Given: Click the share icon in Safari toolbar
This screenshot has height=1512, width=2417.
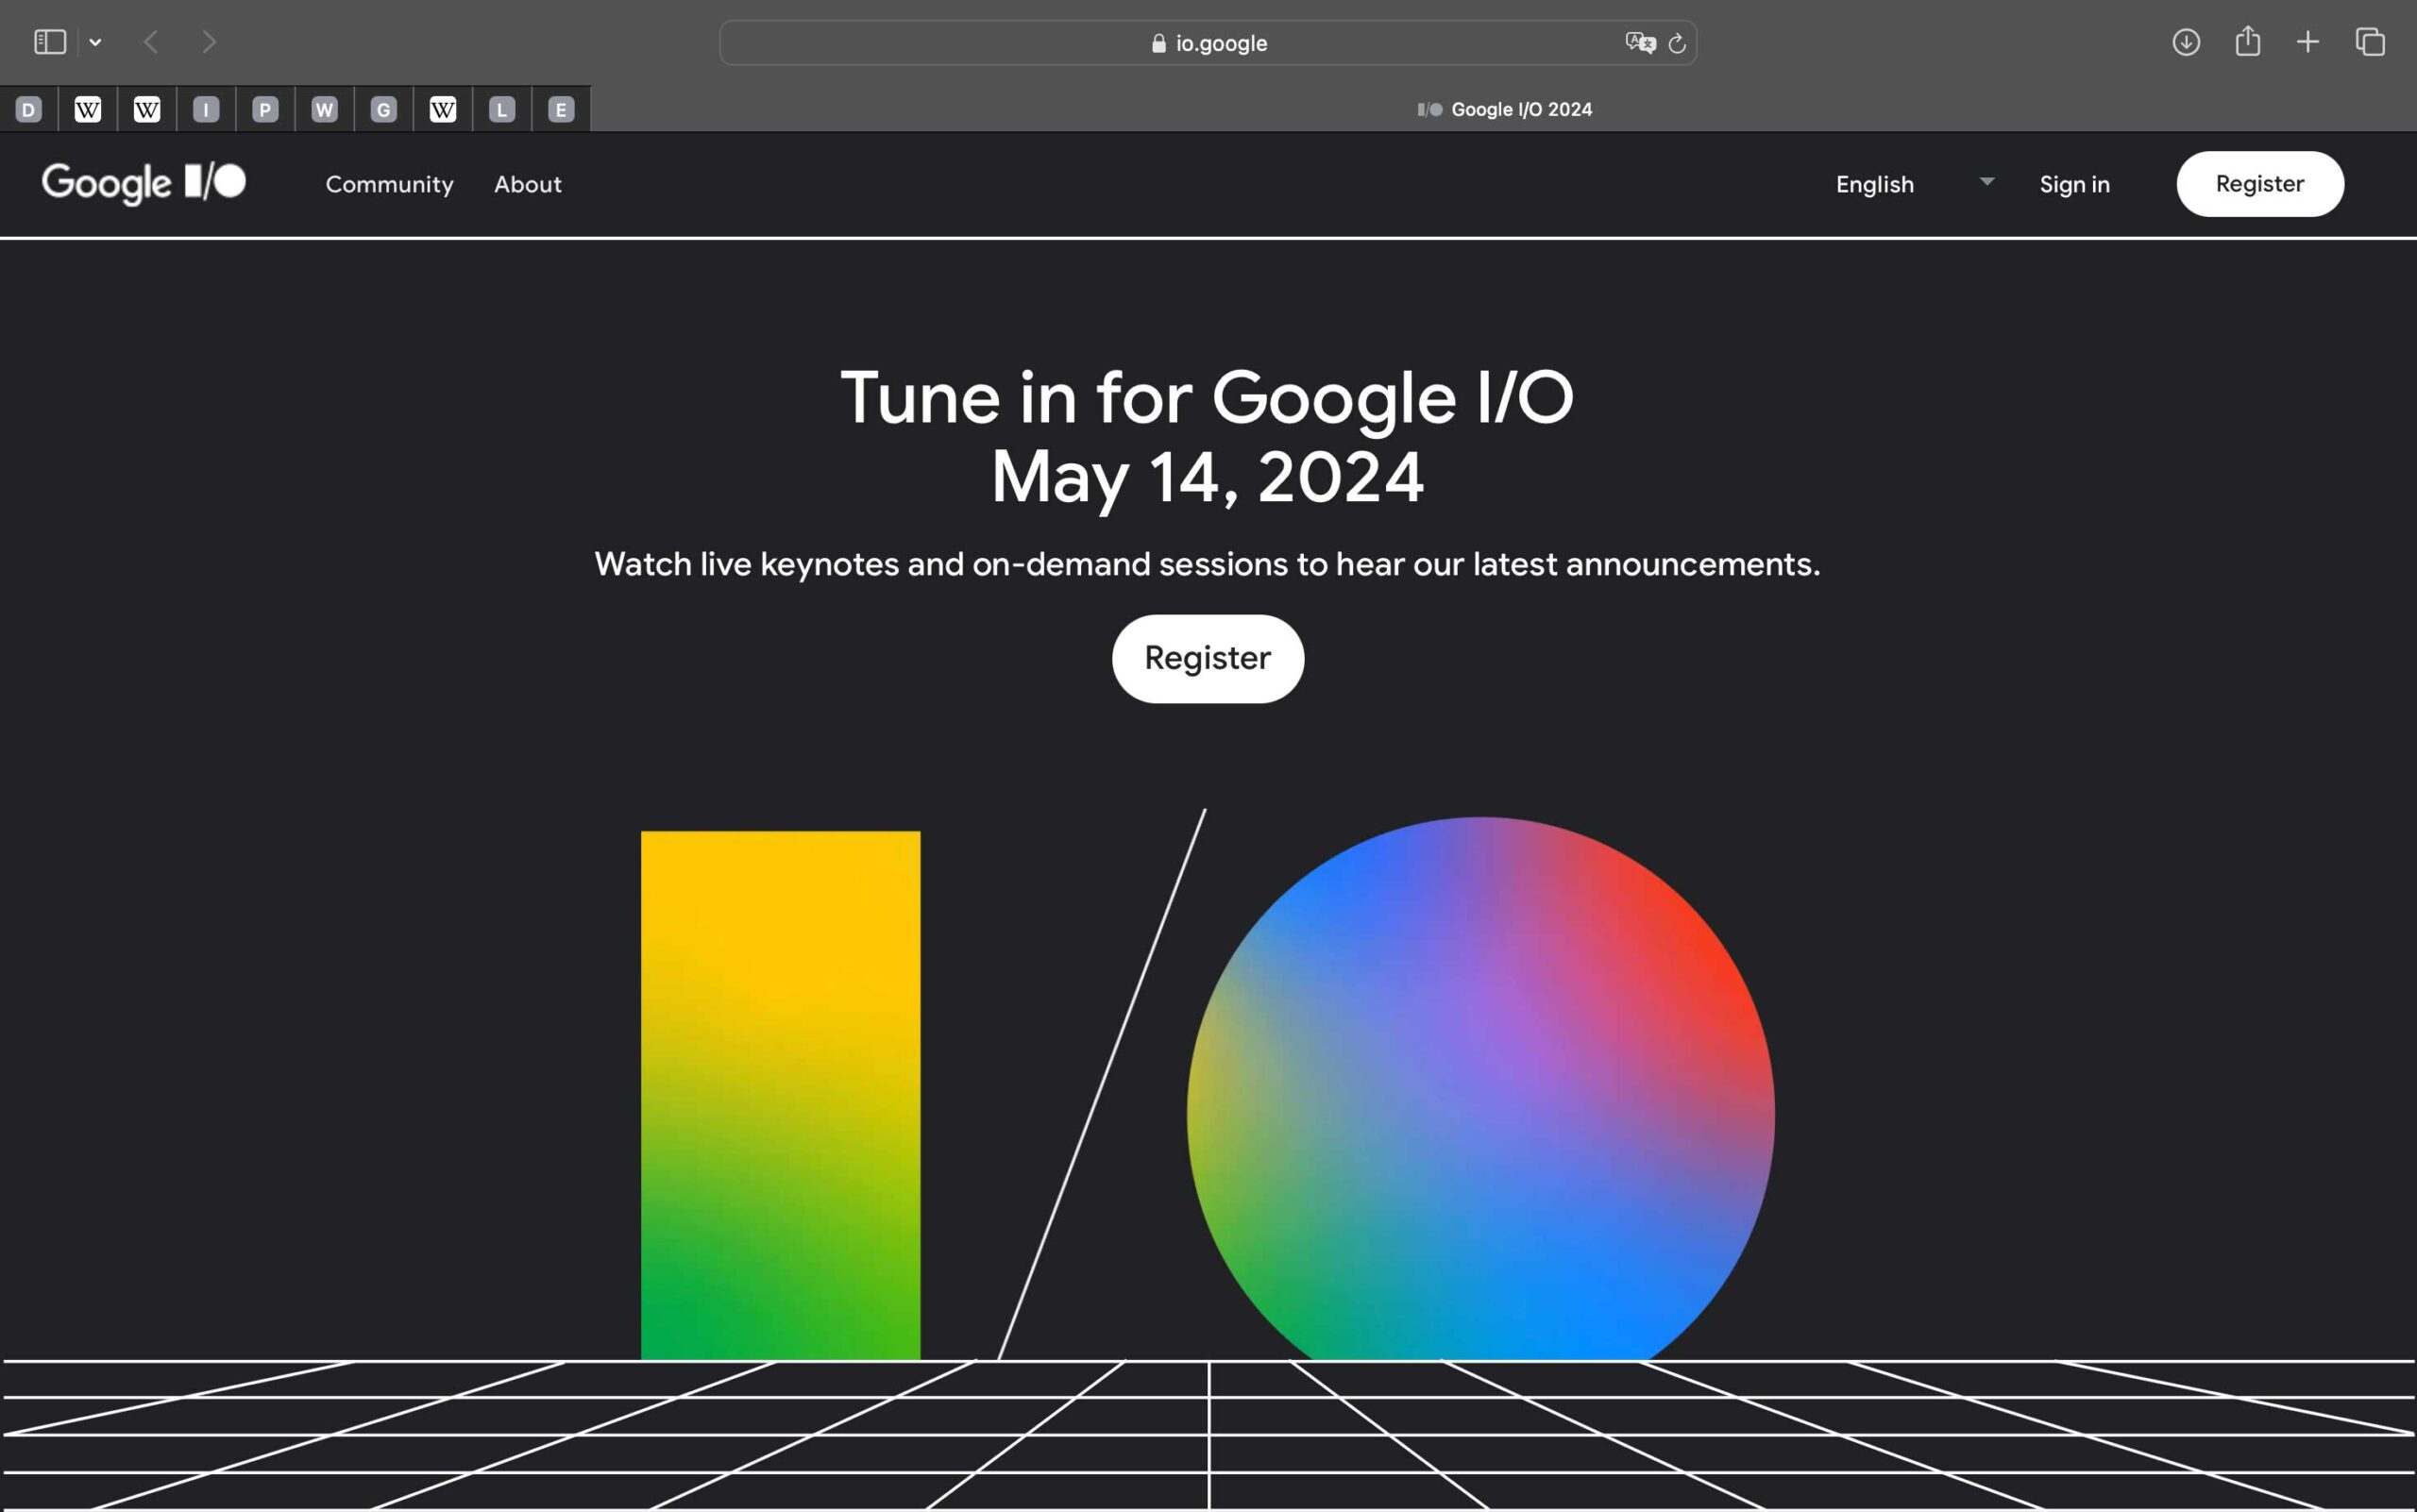Looking at the screenshot, I should tap(2248, 42).
